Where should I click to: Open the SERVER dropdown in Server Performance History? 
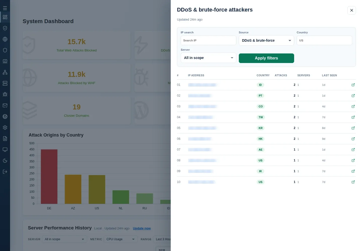coord(64,239)
